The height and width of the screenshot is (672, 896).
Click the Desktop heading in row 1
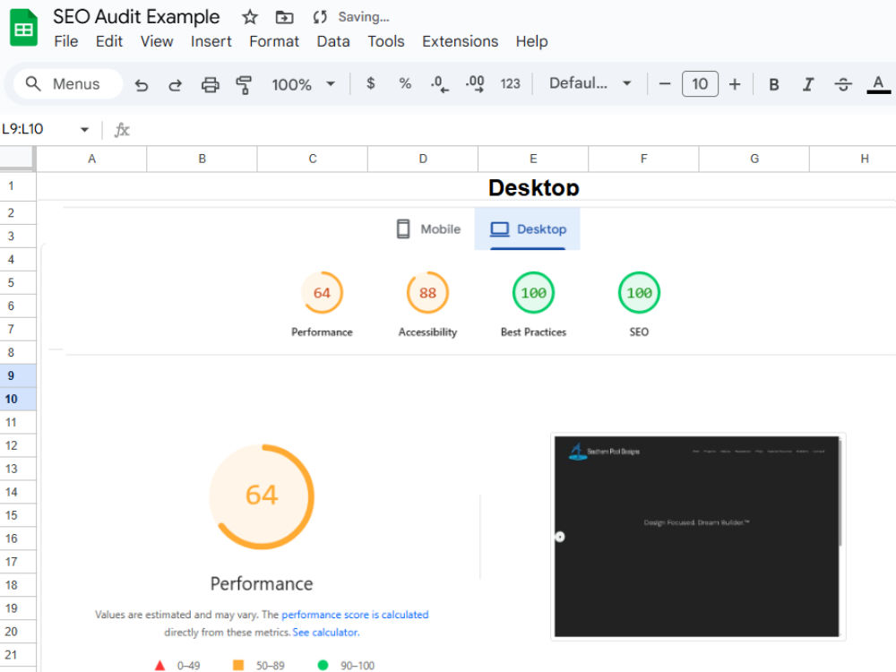point(534,187)
